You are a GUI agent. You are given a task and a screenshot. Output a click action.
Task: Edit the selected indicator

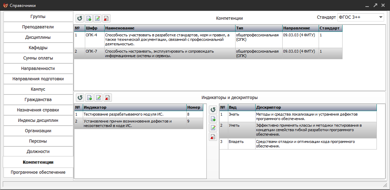click(98, 98)
